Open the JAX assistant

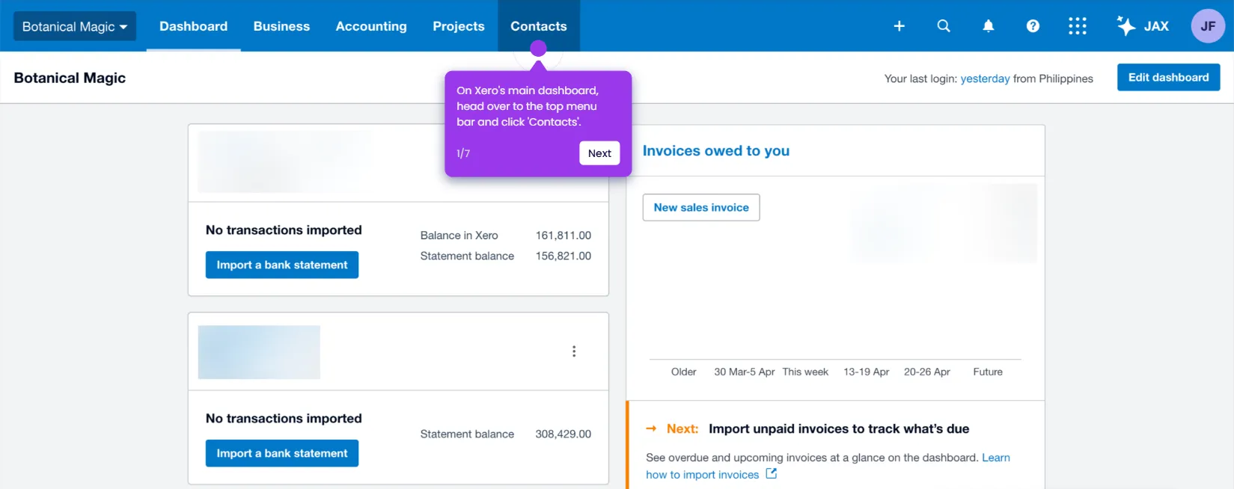point(1143,26)
